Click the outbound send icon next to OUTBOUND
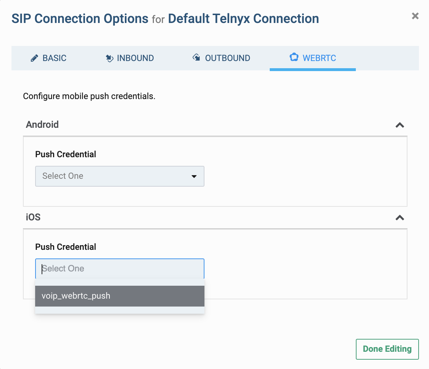This screenshot has width=429, height=369. tap(196, 58)
